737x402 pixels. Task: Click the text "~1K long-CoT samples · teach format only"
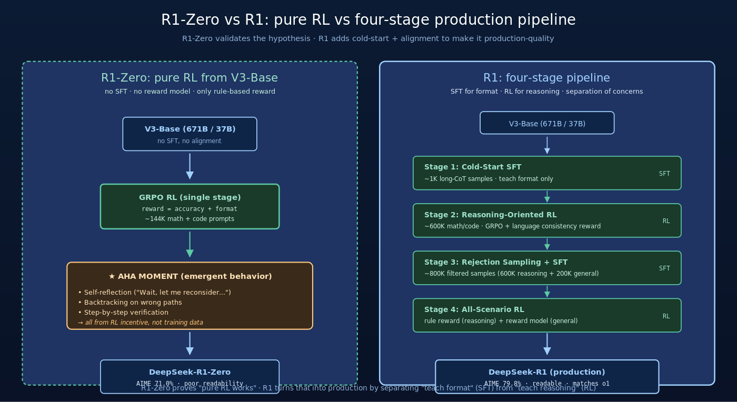pyautogui.click(x=489, y=179)
